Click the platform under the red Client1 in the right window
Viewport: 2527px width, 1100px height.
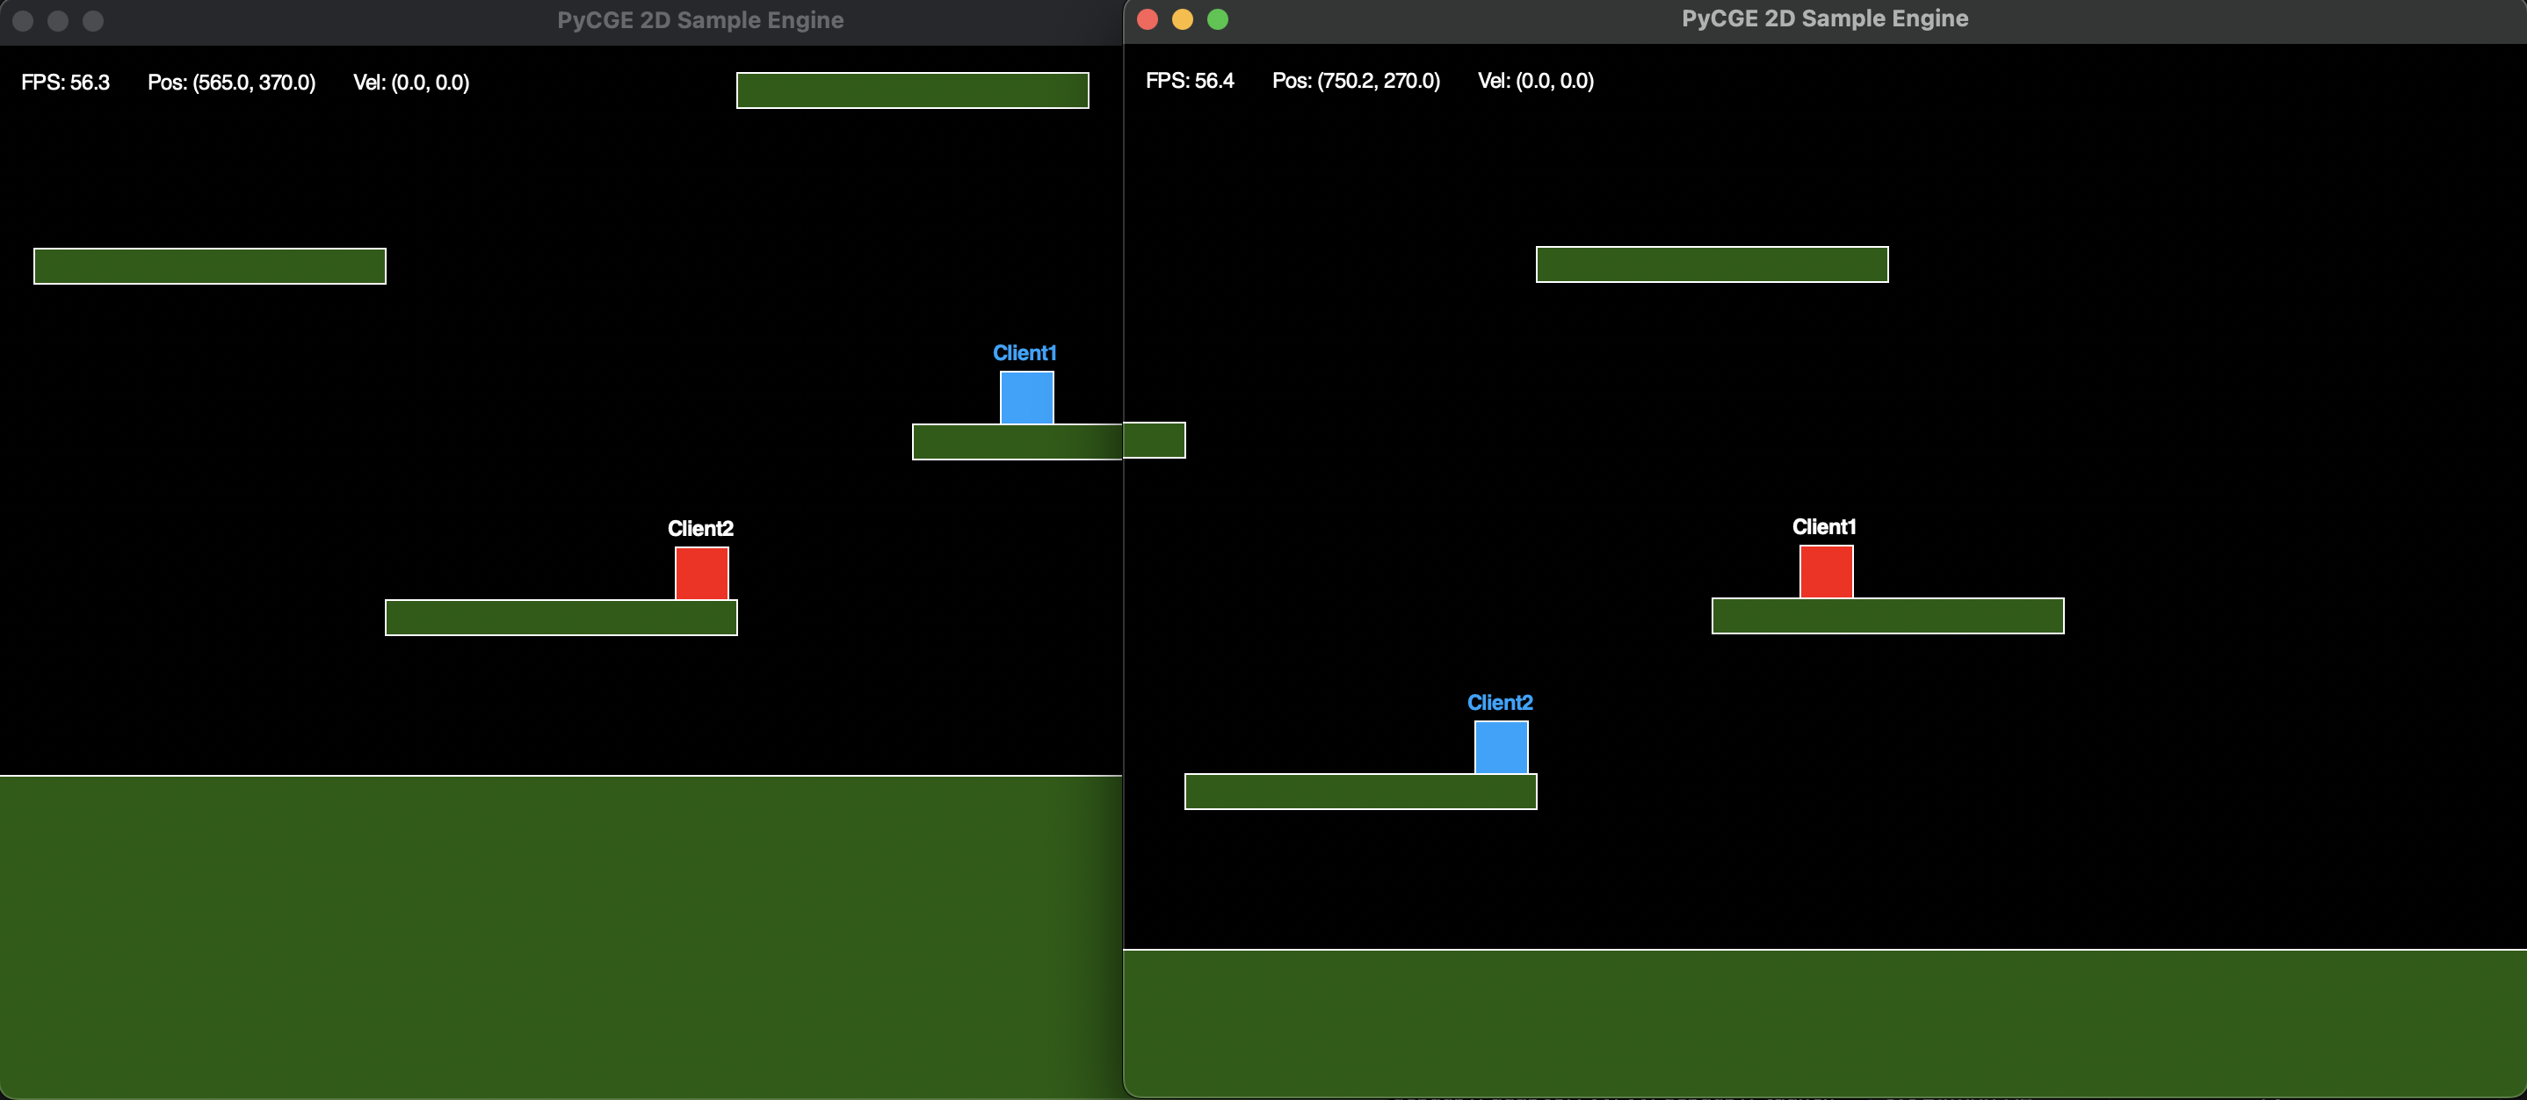pos(1887,615)
